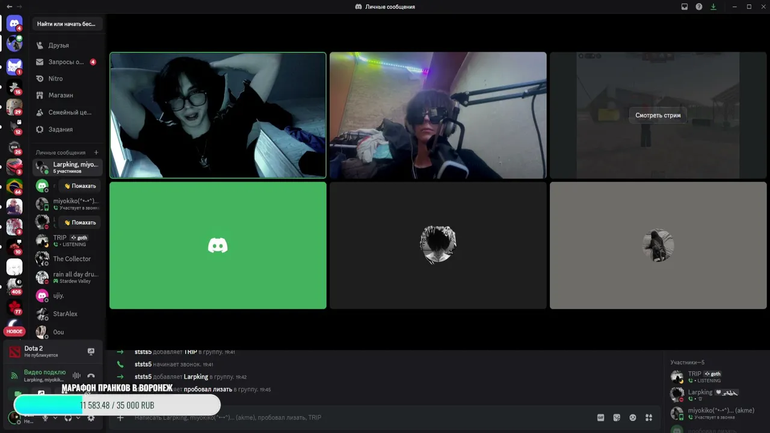Open the blue cat-face server icon

(x=14, y=66)
